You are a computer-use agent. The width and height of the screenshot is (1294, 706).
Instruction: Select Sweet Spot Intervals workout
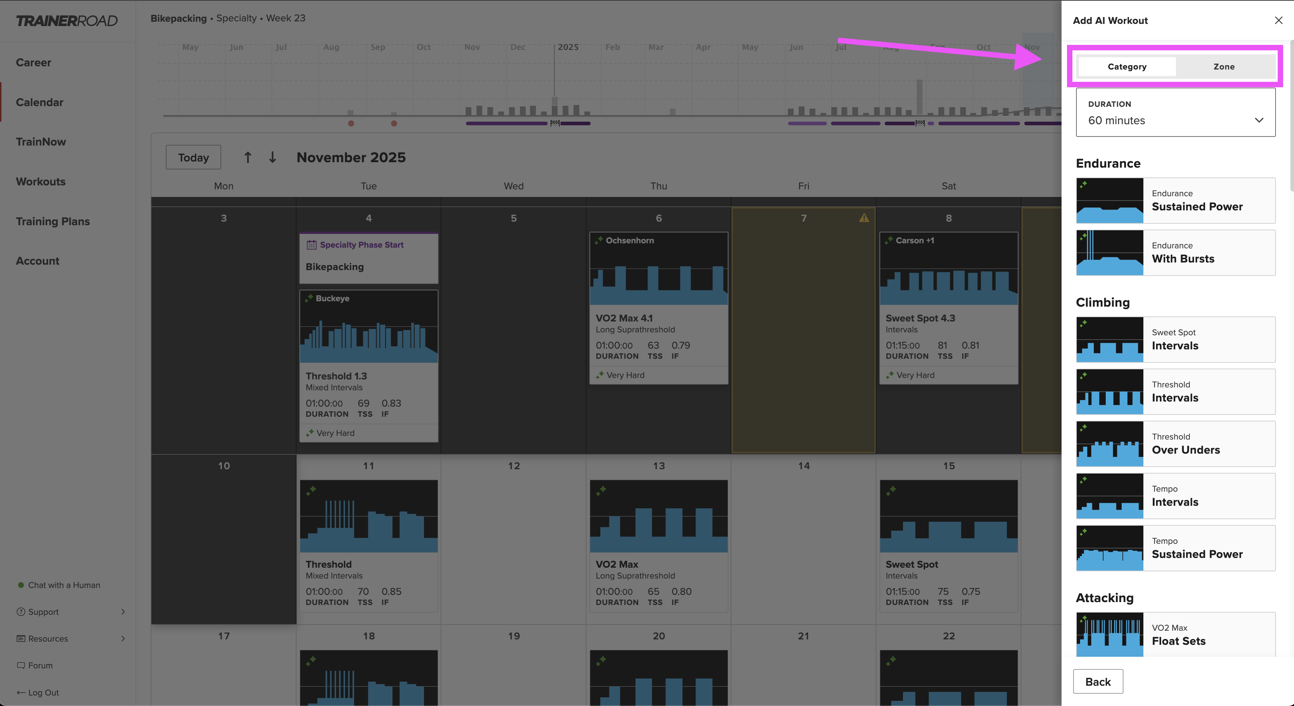click(x=1176, y=340)
